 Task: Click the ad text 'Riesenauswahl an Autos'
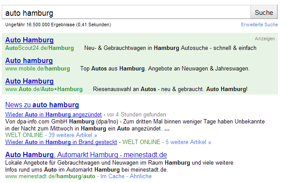click(125, 89)
